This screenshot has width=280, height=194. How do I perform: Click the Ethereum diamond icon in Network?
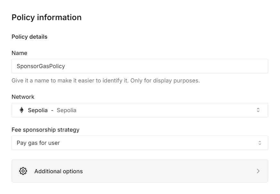21,110
